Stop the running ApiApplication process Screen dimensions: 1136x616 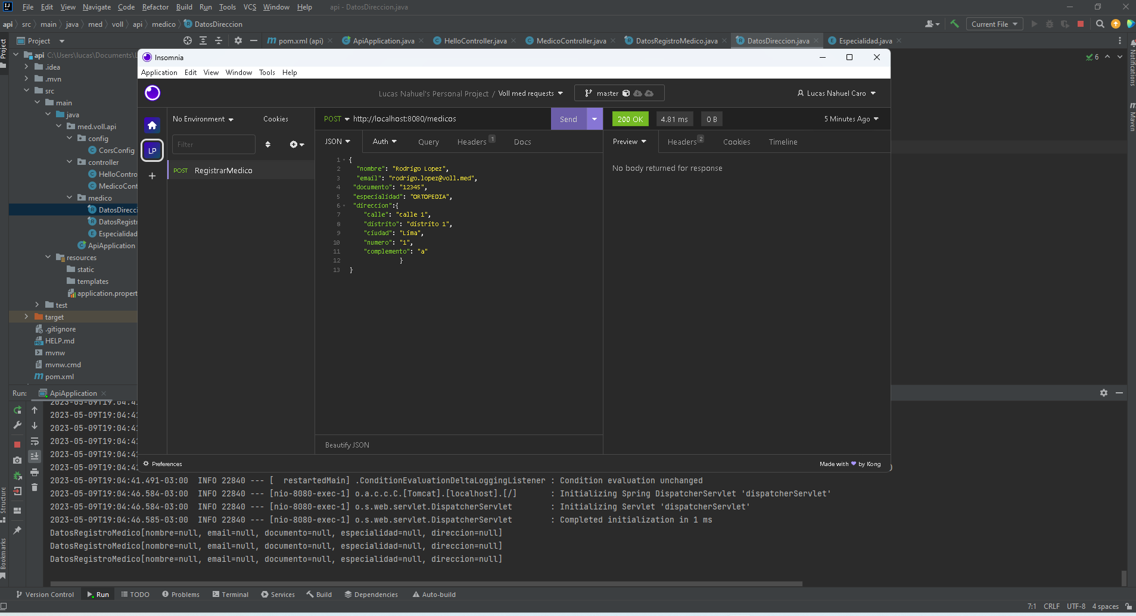[17, 444]
